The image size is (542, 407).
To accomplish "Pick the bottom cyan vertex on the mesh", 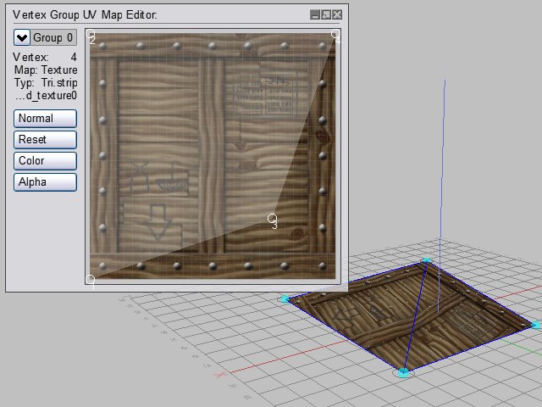I will click(x=403, y=372).
